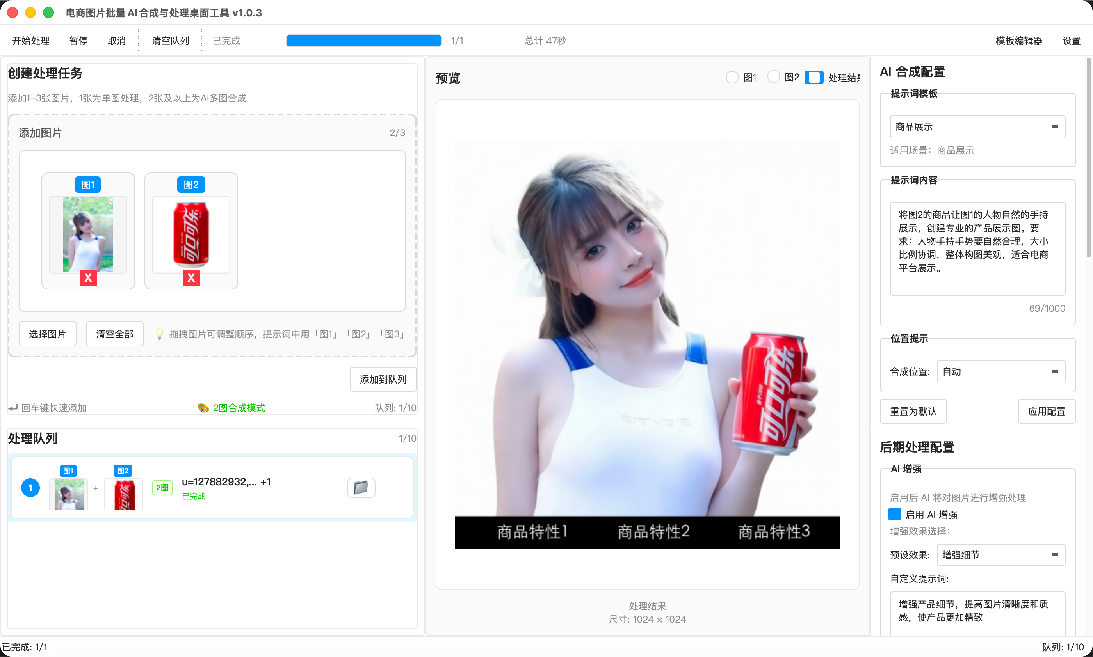Open the 模板编辑器
This screenshot has width=1093, height=657.
point(1019,41)
